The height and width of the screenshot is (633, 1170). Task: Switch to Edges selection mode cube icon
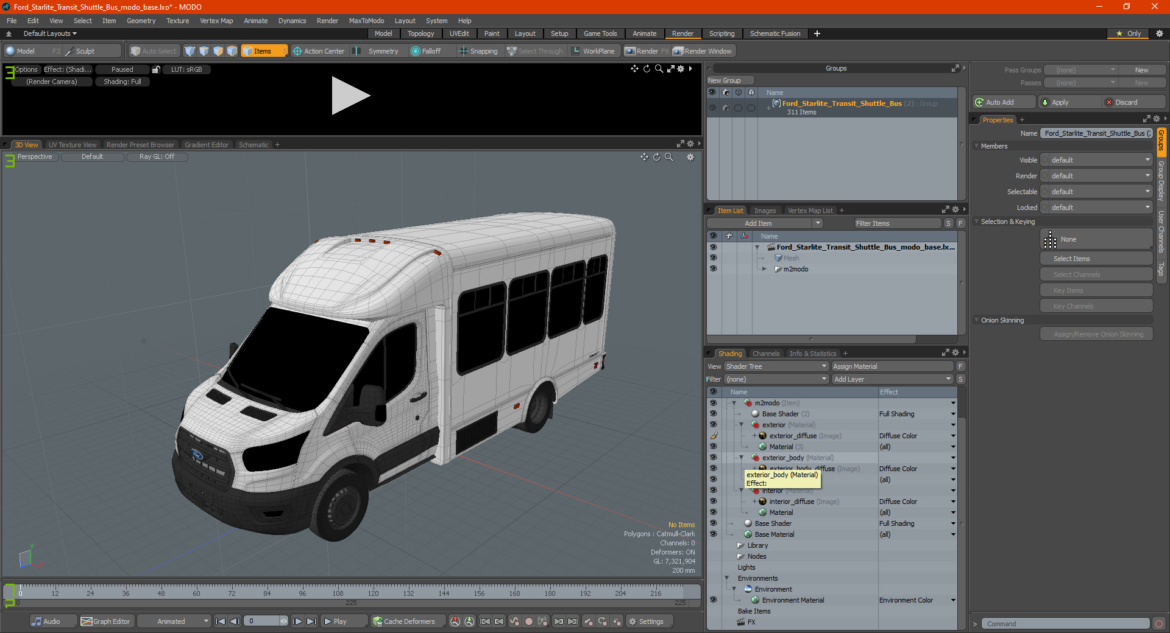pyautogui.click(x=204, y=51)
